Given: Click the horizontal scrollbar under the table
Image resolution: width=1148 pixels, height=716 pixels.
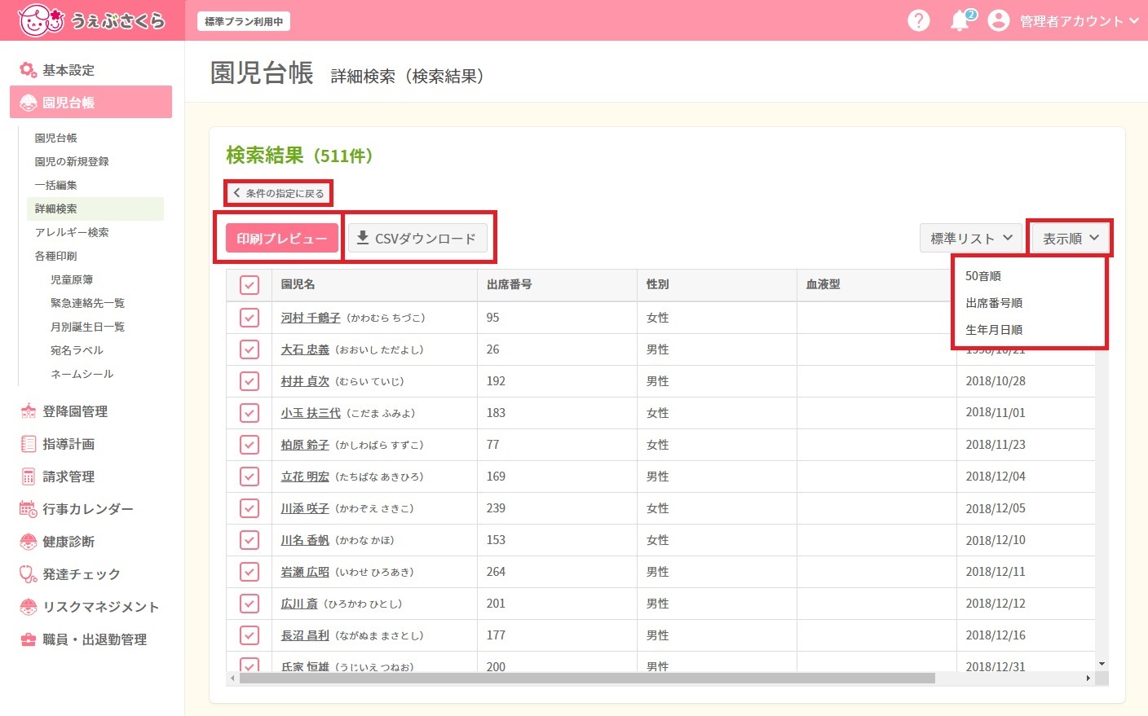Looking at the screenshot, I should point(587,678).
